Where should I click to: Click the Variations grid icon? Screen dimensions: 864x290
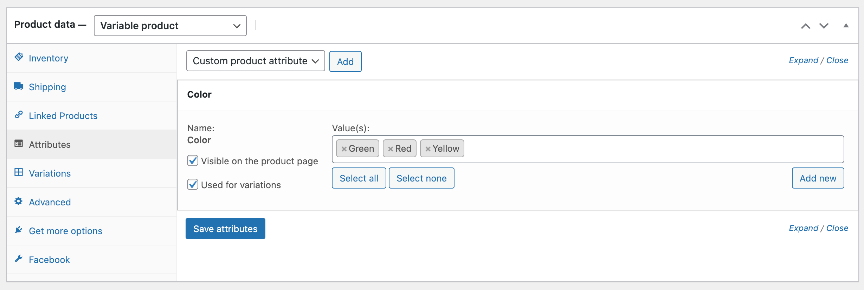[19, 172]
